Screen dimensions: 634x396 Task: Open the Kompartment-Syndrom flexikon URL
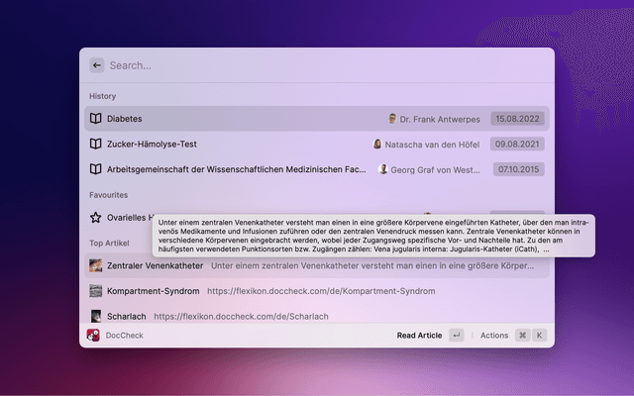[321, 291]
